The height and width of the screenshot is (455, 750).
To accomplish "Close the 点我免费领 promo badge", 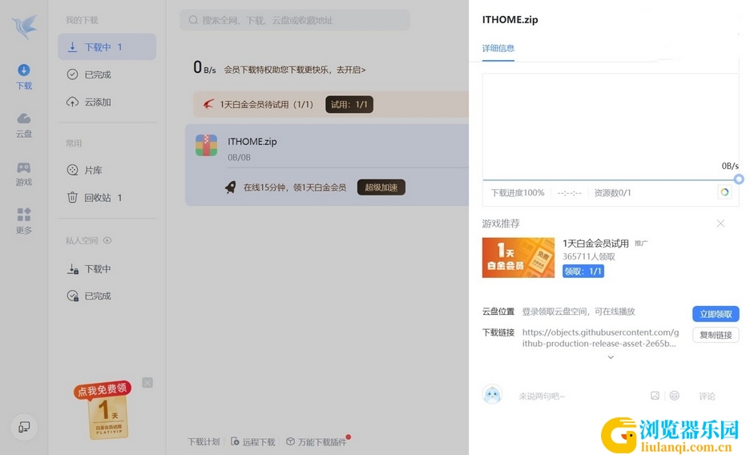I will 147,383.
